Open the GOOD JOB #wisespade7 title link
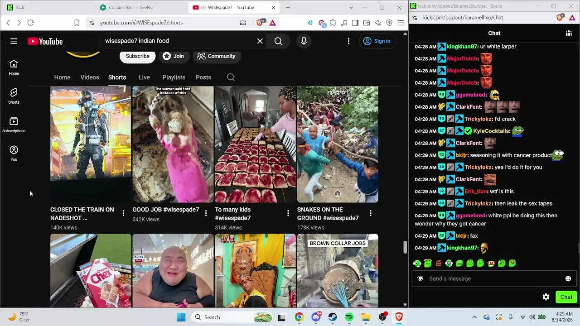 pos(166,210)
